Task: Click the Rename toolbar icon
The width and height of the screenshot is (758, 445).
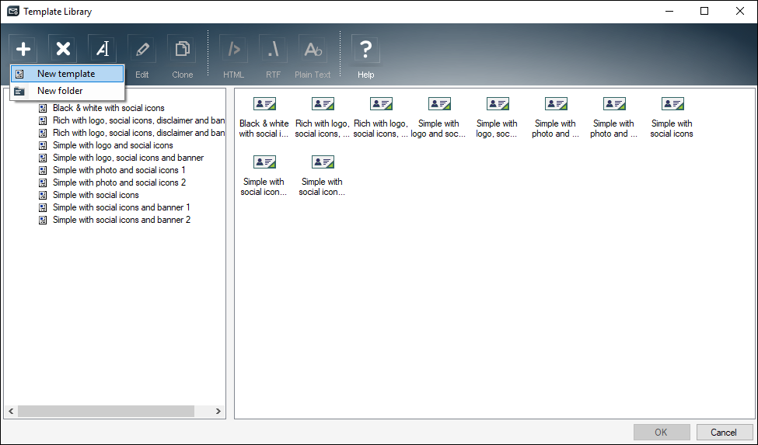Action: tap(103, 49)
